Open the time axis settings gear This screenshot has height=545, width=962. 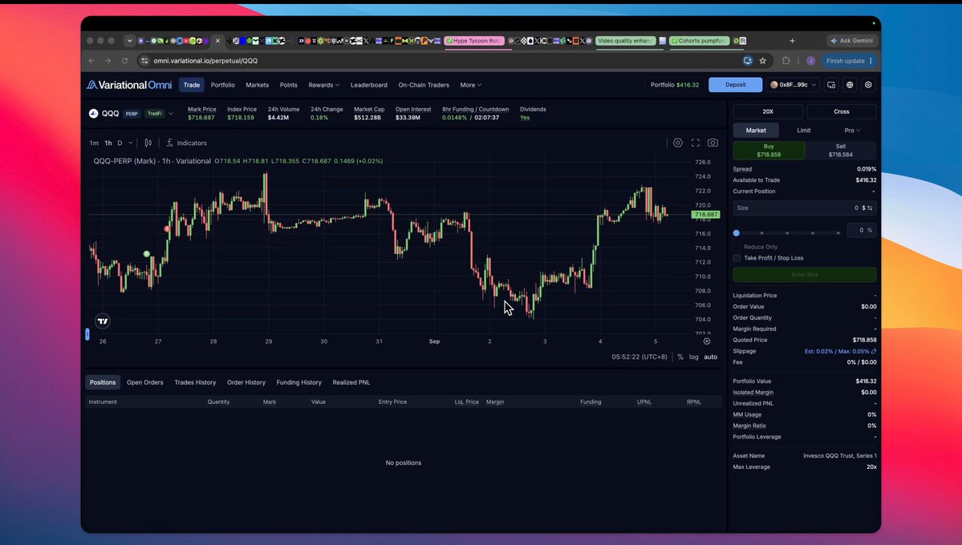(707, 341)
